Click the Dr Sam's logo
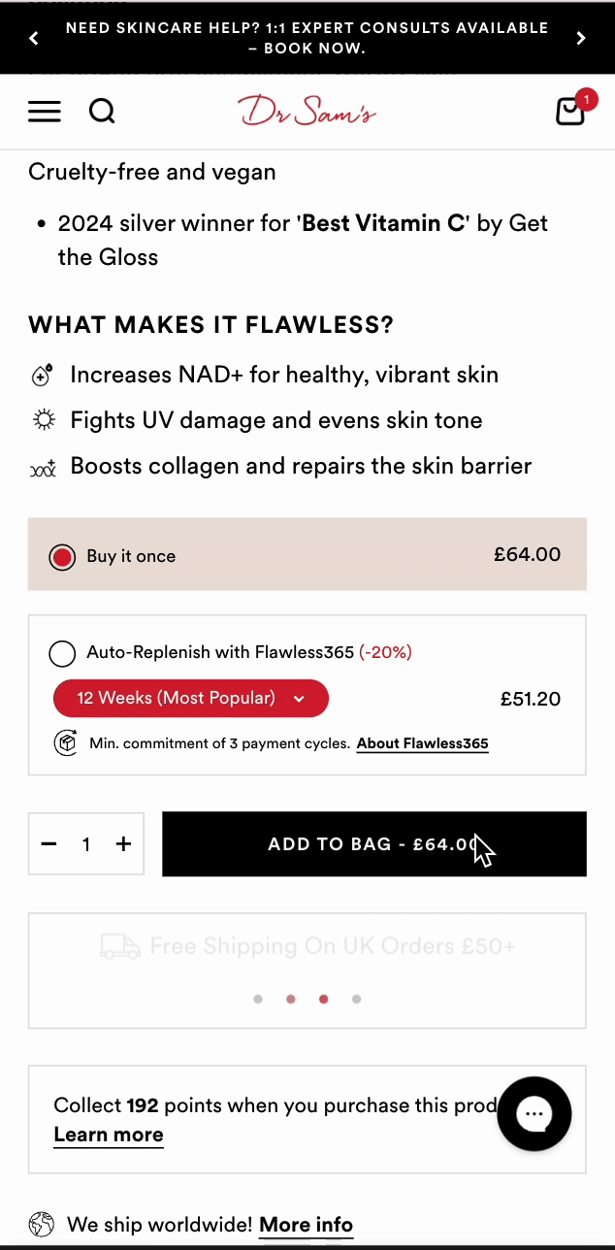 tap(307, 112)
